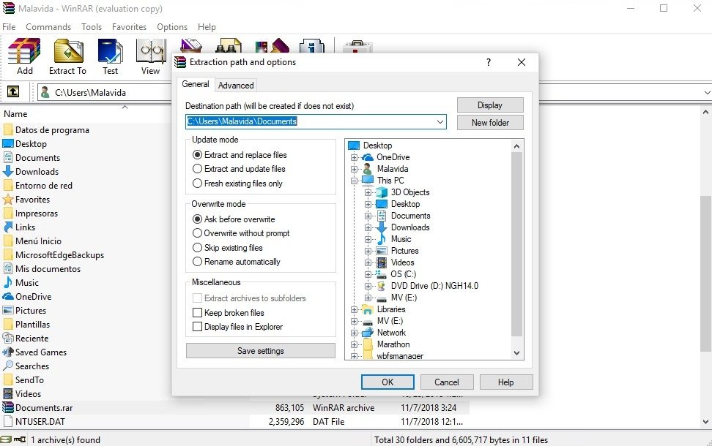Enable Keep broken files checkbox

coord(197,312)
